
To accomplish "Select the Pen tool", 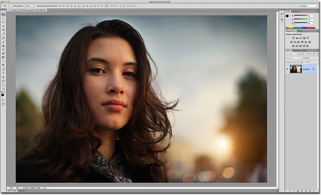I will (x=4, y=69).
